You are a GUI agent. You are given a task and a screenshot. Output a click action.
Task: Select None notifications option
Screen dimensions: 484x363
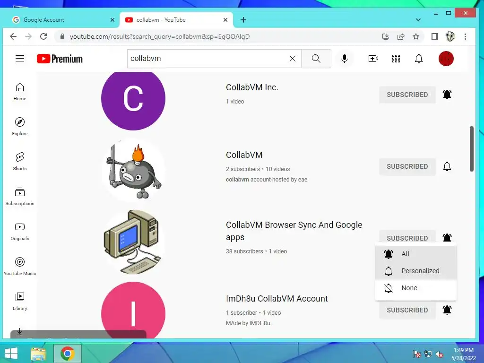(x=416, y=288)
